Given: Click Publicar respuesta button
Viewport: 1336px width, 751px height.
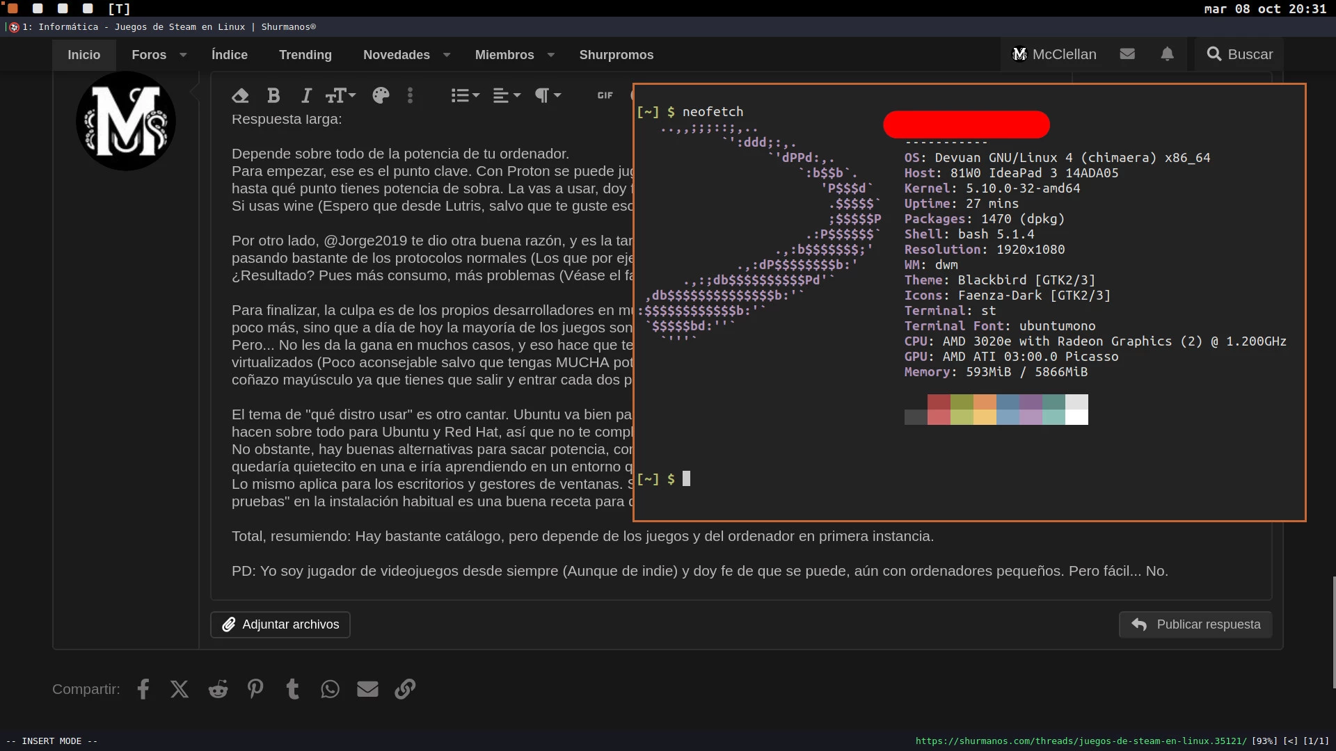Looking at the screenshot, I should (x=1195, y=624).
